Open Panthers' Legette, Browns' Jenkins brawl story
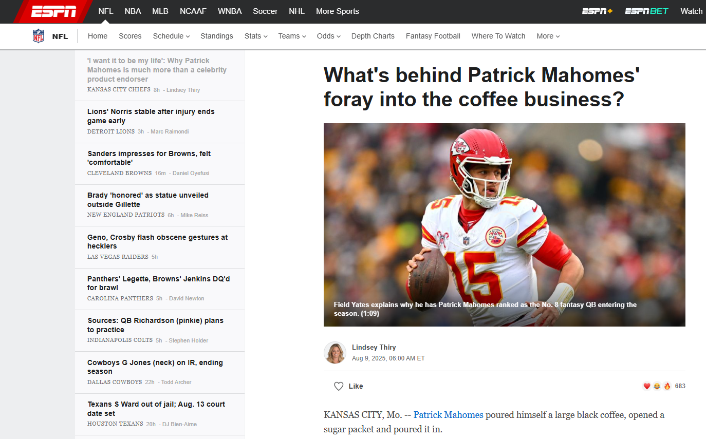This screenshot has height=439, width=706. [x=159, y=283]
